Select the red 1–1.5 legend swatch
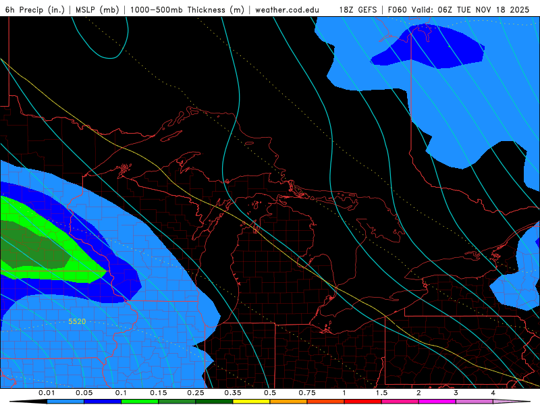The image size is (540, 405). (x=363, y=402)
